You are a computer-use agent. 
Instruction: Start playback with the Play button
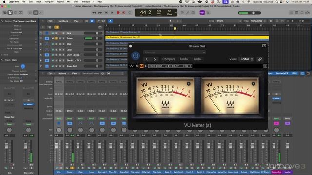(x=112, y=13)
